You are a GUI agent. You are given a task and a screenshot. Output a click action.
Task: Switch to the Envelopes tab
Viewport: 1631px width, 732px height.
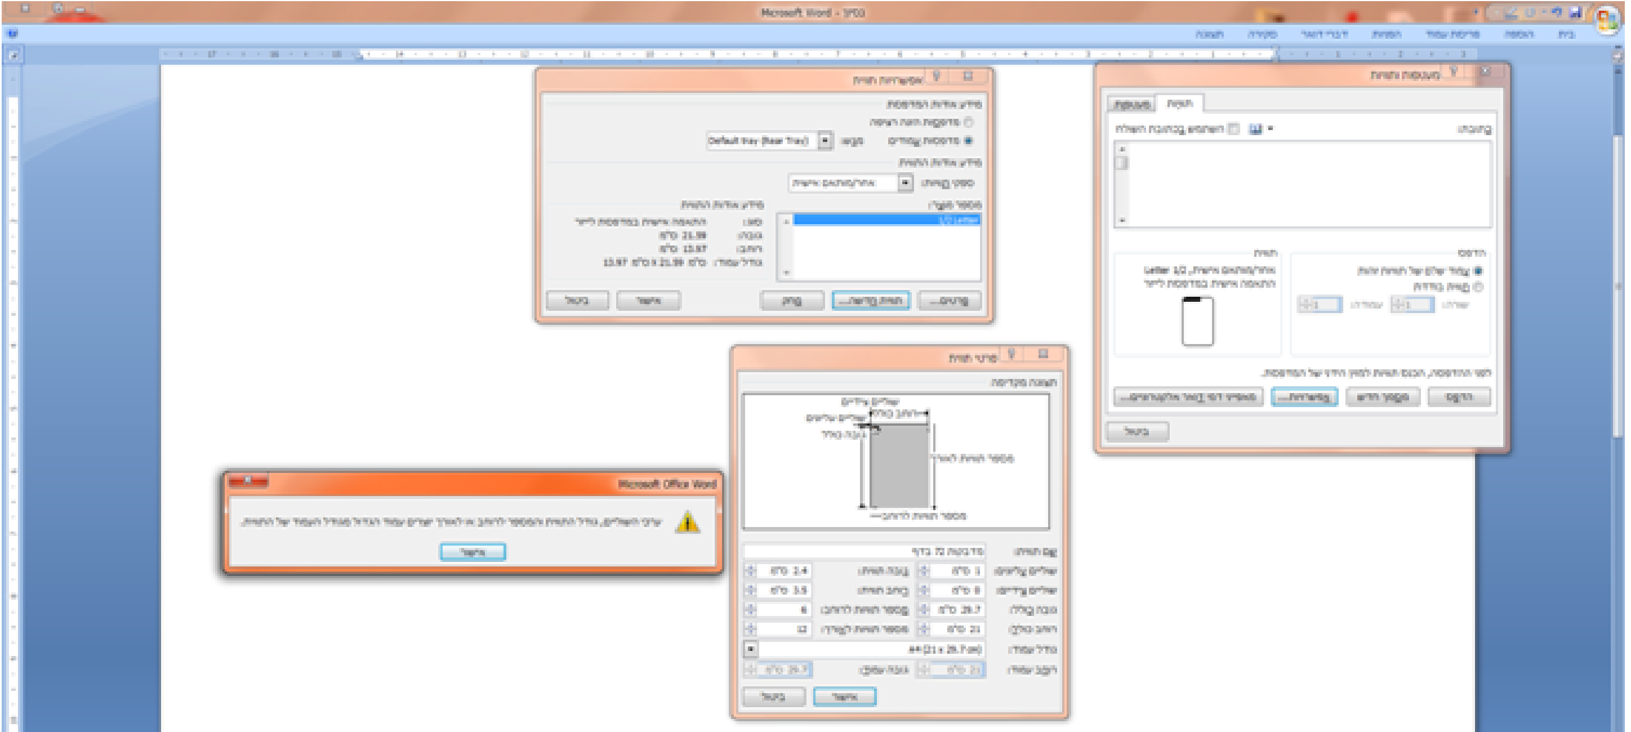[1131, 104]
